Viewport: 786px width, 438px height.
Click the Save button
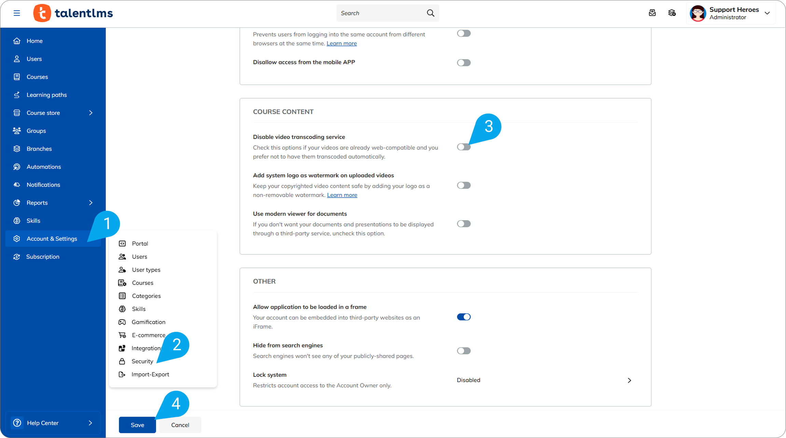(137, 425)
